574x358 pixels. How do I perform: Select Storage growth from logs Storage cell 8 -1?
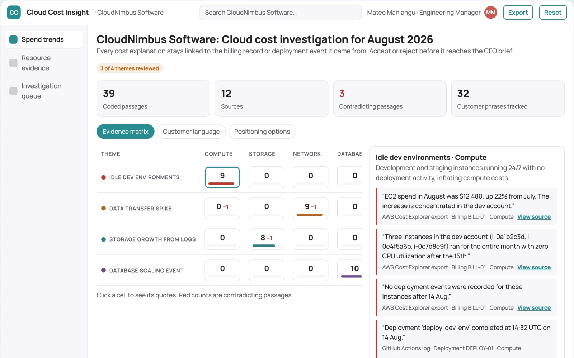pos(266,239)
